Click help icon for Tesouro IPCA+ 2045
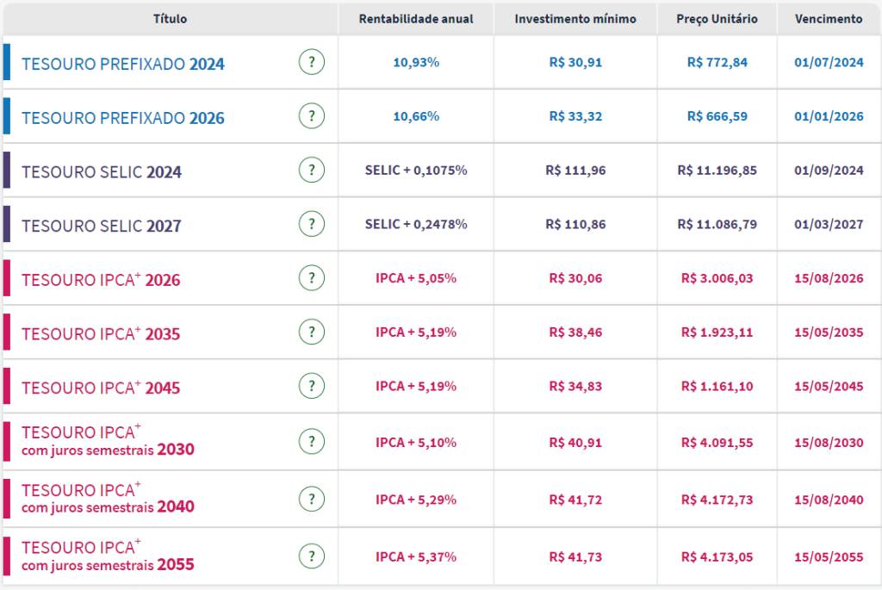 tap(312, 386)
